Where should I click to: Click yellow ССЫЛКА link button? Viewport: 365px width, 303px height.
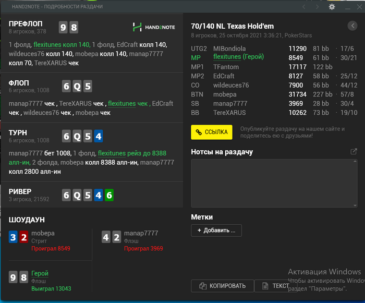(212, 132)
